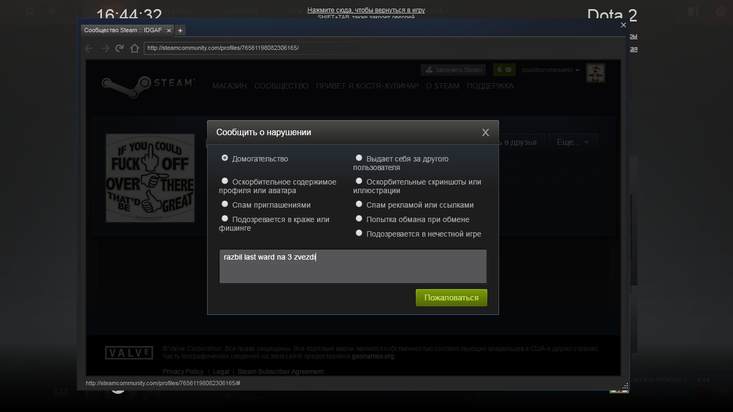Close the report violation dialog with X
Viewport: 733px width, 412px height.
[485, 133]
